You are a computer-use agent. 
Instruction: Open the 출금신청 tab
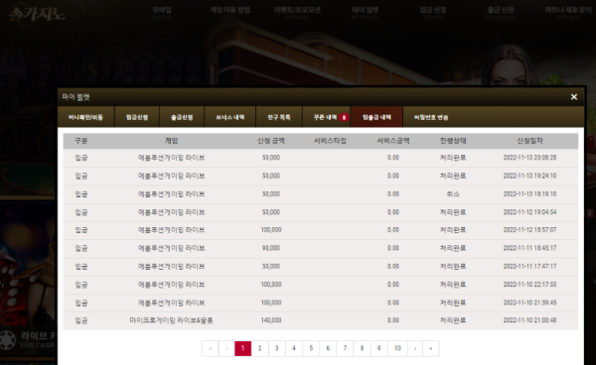pyautogui.click(x=182, y=117)
